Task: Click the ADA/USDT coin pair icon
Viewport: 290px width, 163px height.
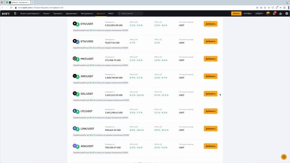Action: pos(76,146)
